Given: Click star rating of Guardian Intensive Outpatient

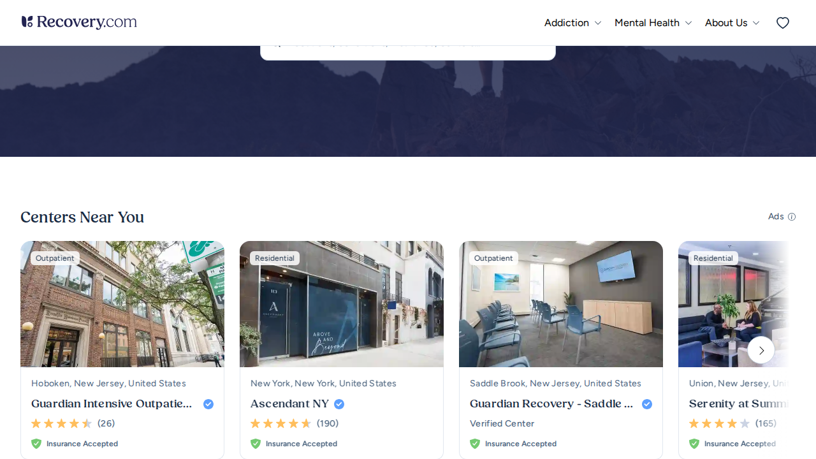Looking at the screenshot, I should tap(62, 423).
